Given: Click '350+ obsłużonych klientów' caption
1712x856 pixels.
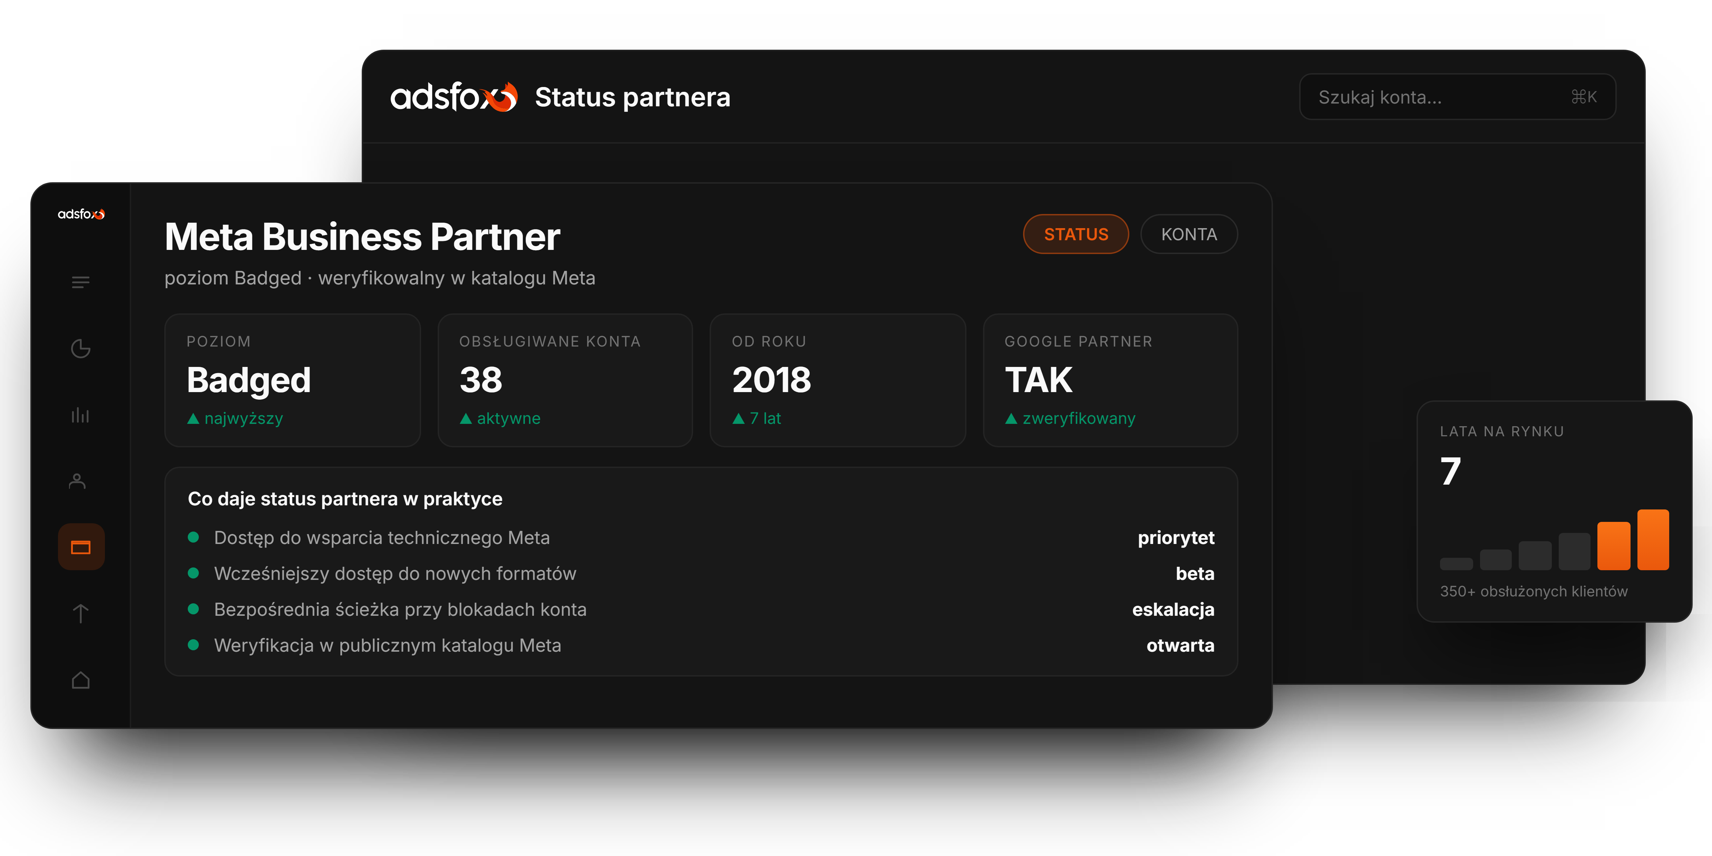Looking at the screenshot, I should tap(1534, 591).
